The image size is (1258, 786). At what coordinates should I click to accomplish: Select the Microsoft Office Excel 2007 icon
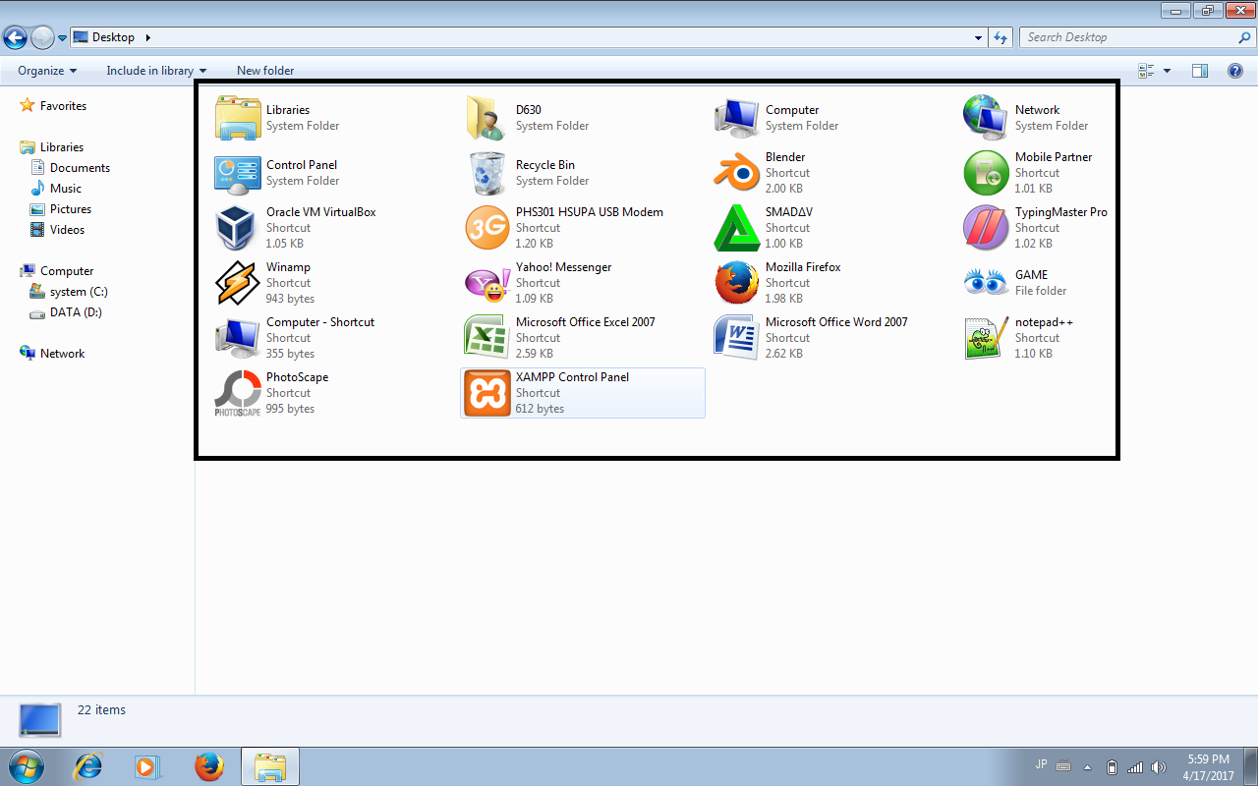(487, 338)
